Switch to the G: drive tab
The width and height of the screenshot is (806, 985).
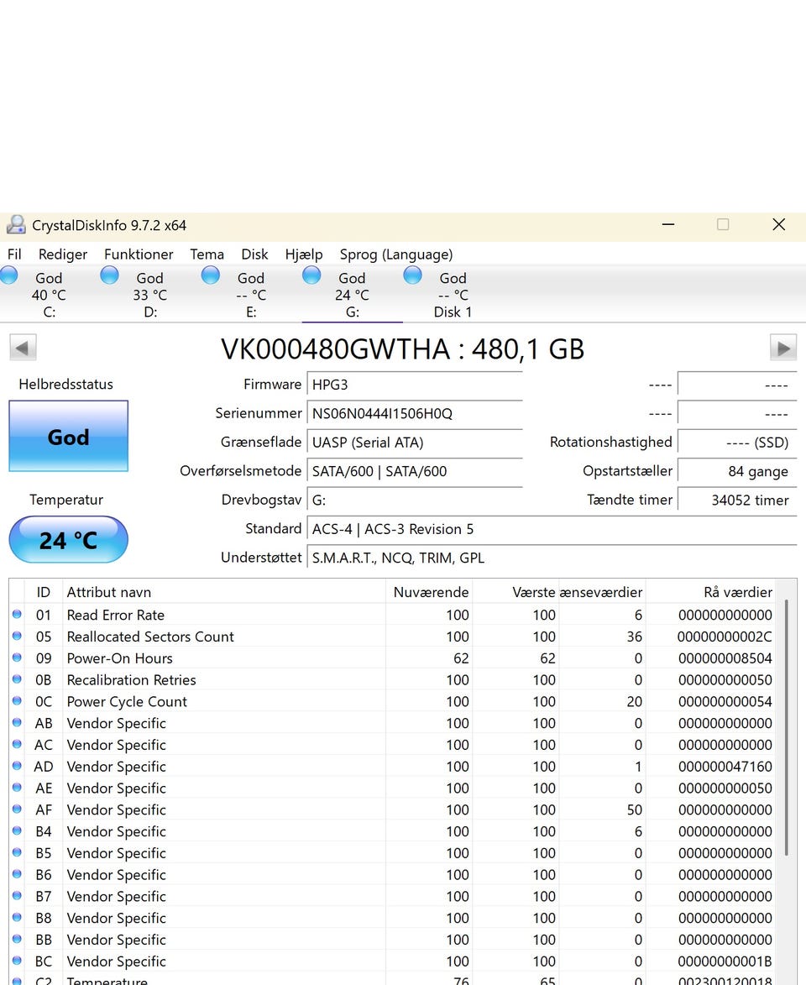[352, 295]
